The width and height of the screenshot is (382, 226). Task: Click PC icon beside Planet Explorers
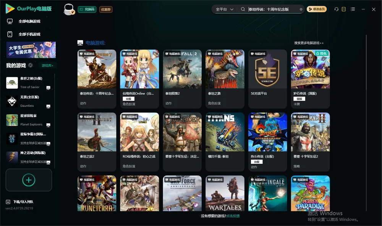coord(48,125)
